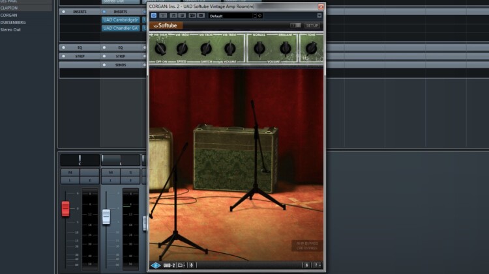
Task: Open preset management diamond icon
Action: [x=259, y=16]
